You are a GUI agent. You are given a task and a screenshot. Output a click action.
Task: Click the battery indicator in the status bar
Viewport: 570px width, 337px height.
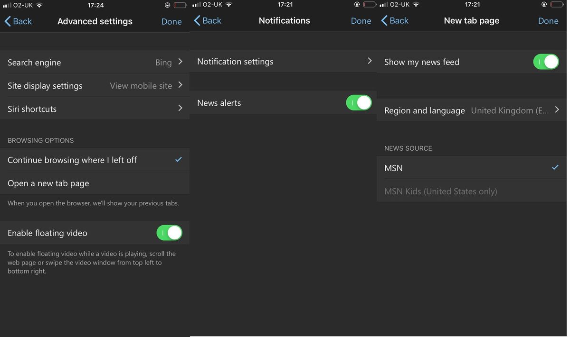[x=180, y=4]
